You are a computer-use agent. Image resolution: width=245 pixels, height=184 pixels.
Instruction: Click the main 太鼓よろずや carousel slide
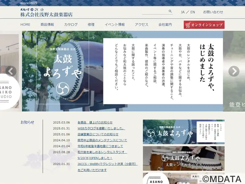pos(123,71)
